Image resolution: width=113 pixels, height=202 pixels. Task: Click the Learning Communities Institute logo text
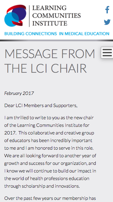(x=56, y=16)
